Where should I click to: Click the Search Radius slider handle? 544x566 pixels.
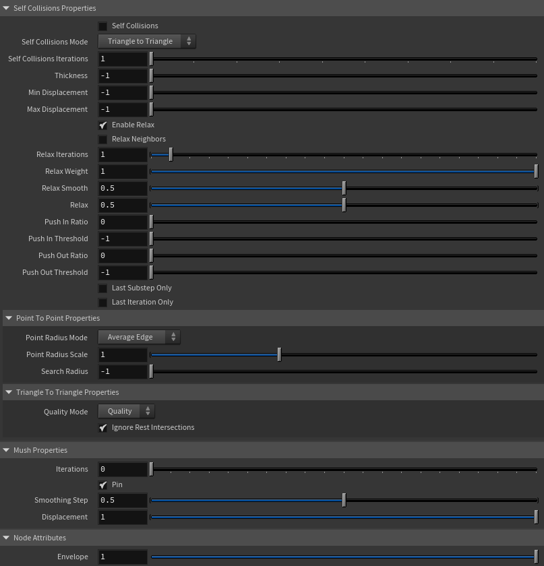point(152,371)
